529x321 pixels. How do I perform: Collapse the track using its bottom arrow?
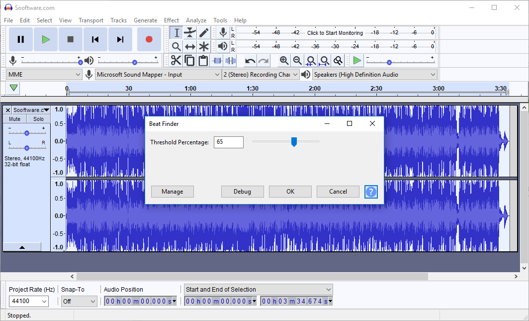pyautogui.click(x=22, y=246)
